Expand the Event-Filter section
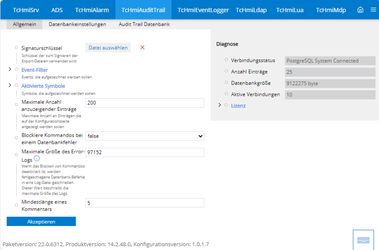 point(10,70)
